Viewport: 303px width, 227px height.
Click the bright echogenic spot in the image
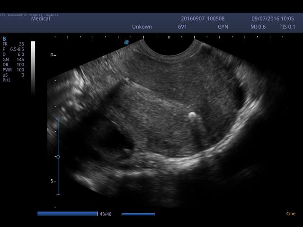point(192,114)
